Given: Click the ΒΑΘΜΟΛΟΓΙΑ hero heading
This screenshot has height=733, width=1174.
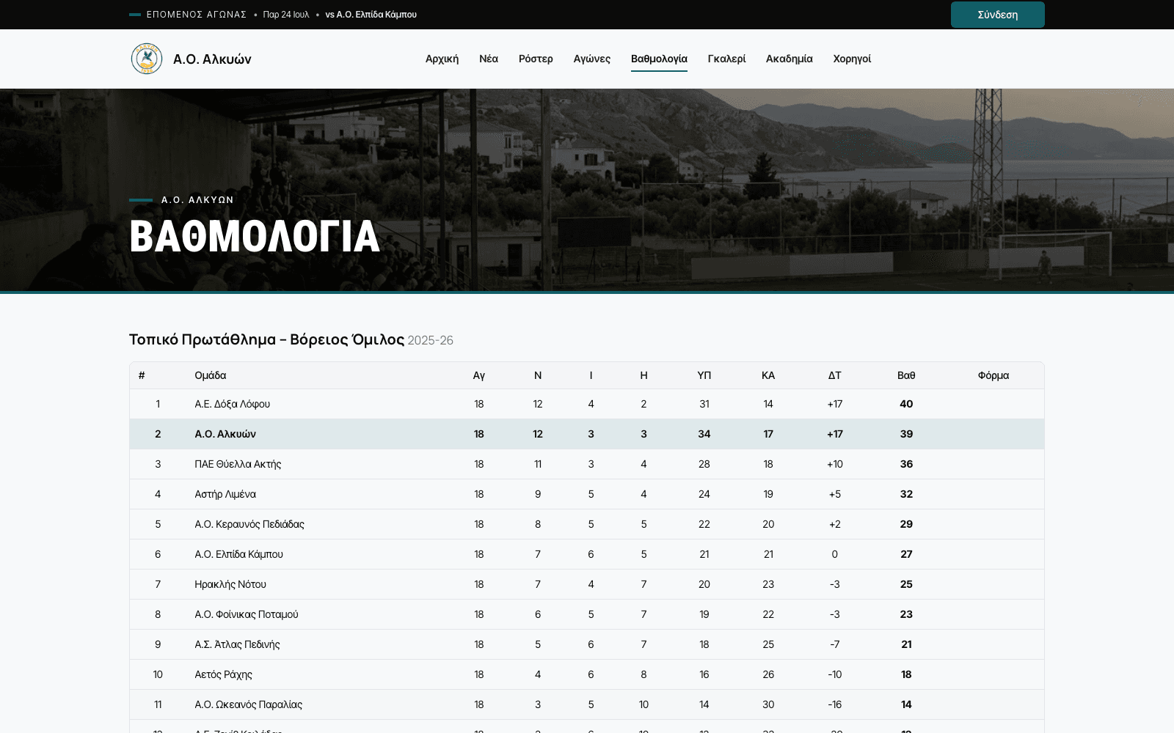Looking at the screenshot, I should pos(255,236).
